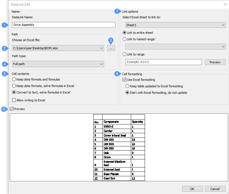Click the browse (...) button for Excel file
Viewport: 229px width, 194px height.
(111, 48)
